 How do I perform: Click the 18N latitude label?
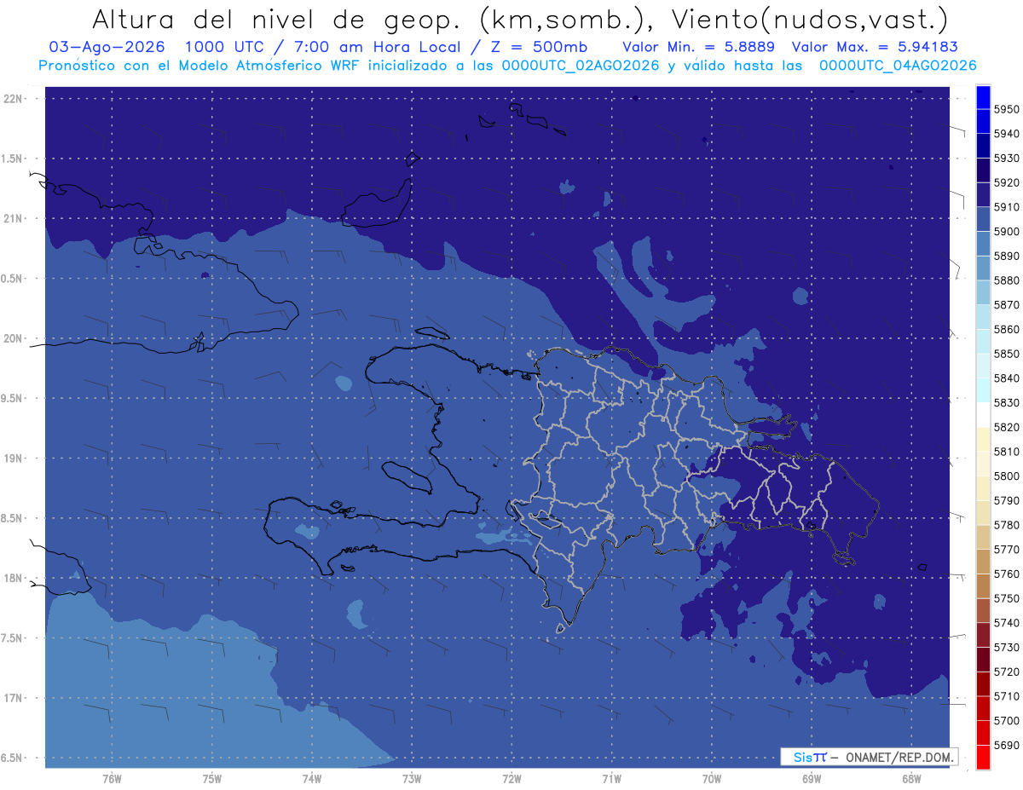point(14,579)
